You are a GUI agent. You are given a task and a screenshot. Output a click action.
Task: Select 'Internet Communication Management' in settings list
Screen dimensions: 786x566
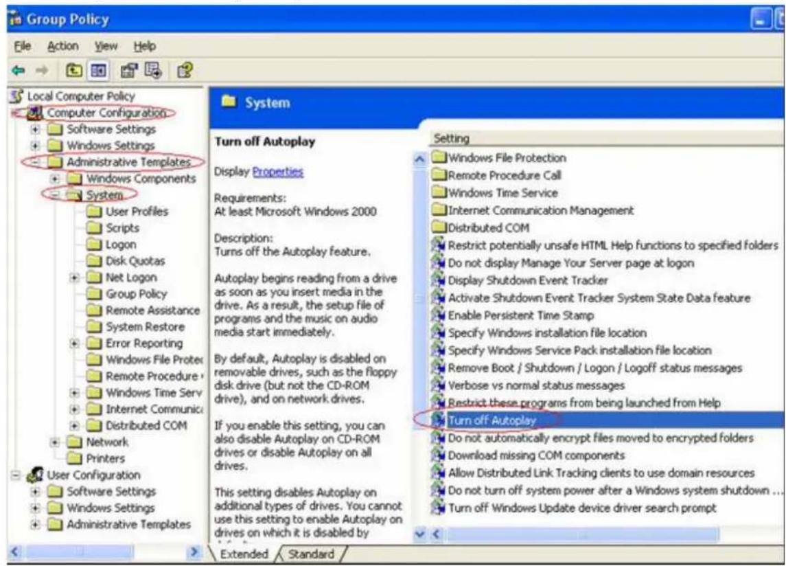click(541, 210)
